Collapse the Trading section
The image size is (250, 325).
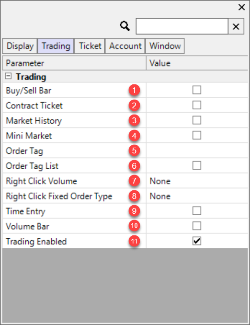(x=8, y=76)
